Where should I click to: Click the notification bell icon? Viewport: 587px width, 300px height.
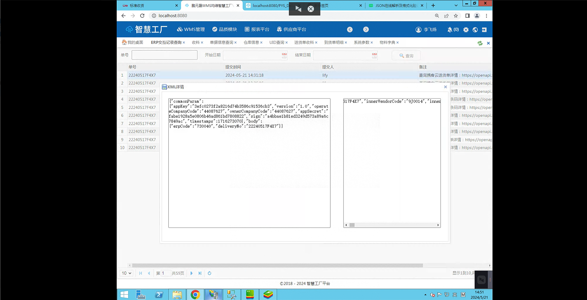click(x=450, y=29)
